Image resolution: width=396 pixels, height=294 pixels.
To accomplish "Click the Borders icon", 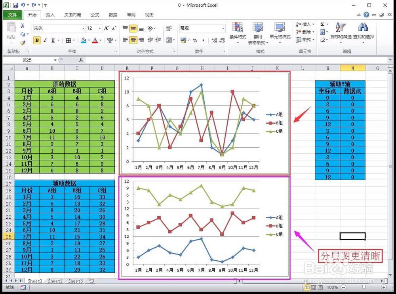I will [x=68, y=40].
